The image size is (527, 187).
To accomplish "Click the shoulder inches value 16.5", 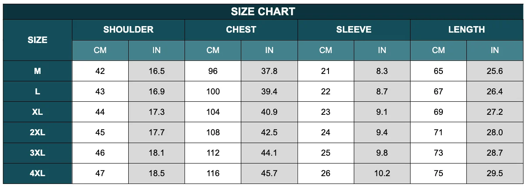I will tap(157, 71).
